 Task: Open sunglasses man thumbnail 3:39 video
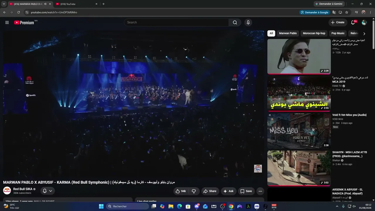[299, 57]
